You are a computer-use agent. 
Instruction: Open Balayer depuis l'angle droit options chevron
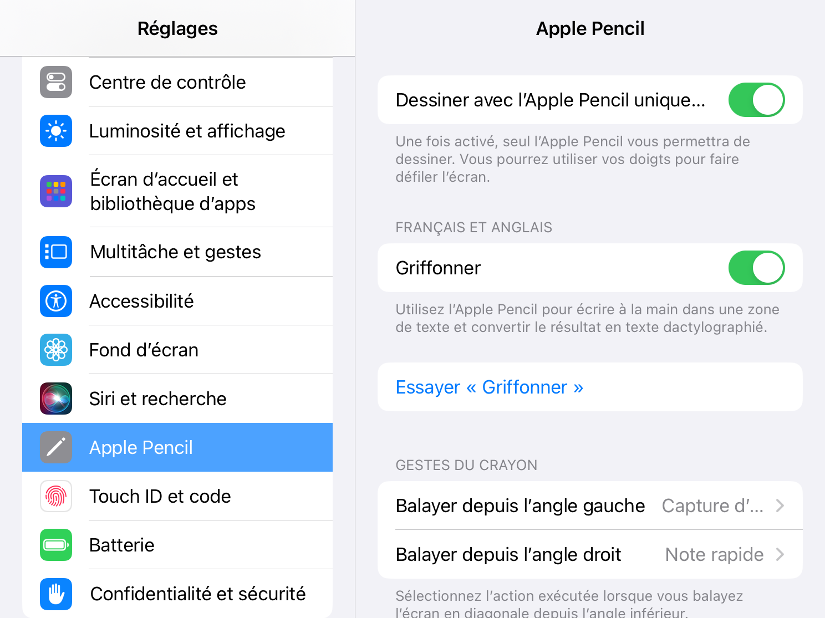click(x=780, y=554)
